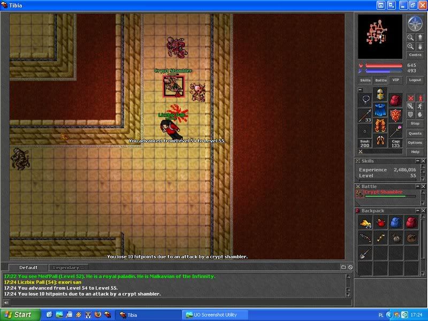Image resolution: width=428 pixels, height=321 pixels.
Task: Click the minimap display
Action: click(380, 36)
